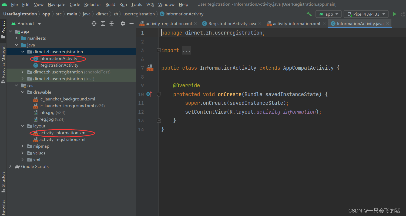The width and height of the screenshot is (406, 216).
Task: Collapse the drawable folder
Action: pos(23,92)
